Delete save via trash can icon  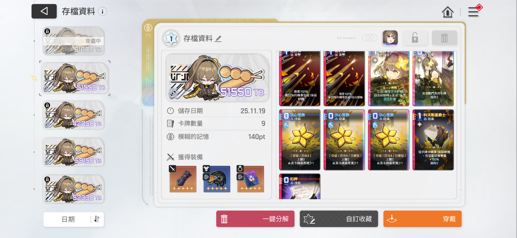pos(444,38)
